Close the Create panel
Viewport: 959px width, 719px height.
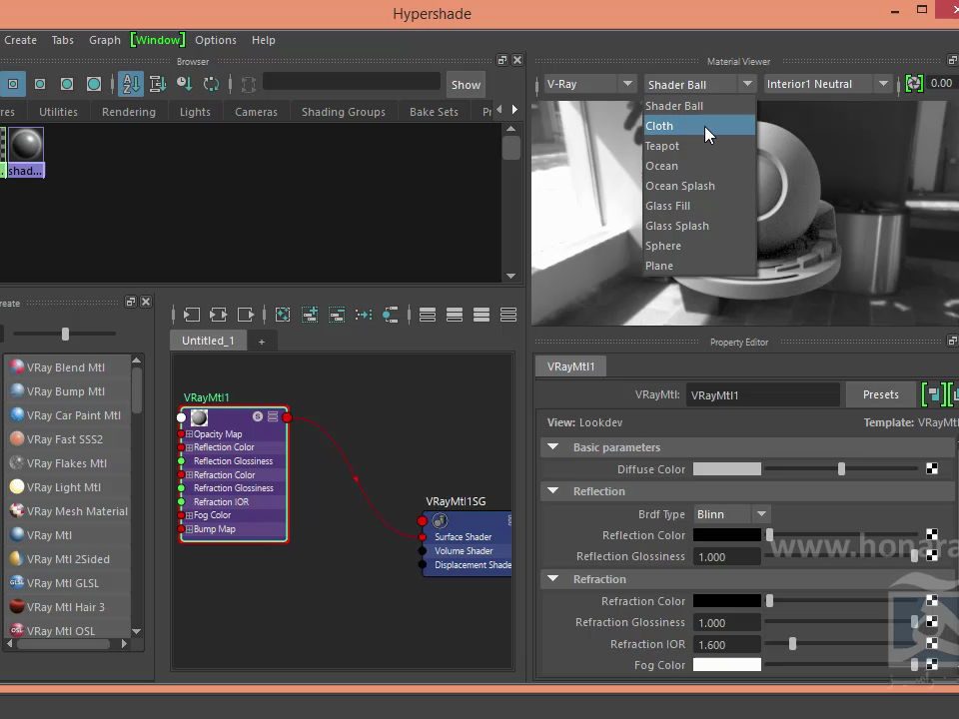coord(146,302)
